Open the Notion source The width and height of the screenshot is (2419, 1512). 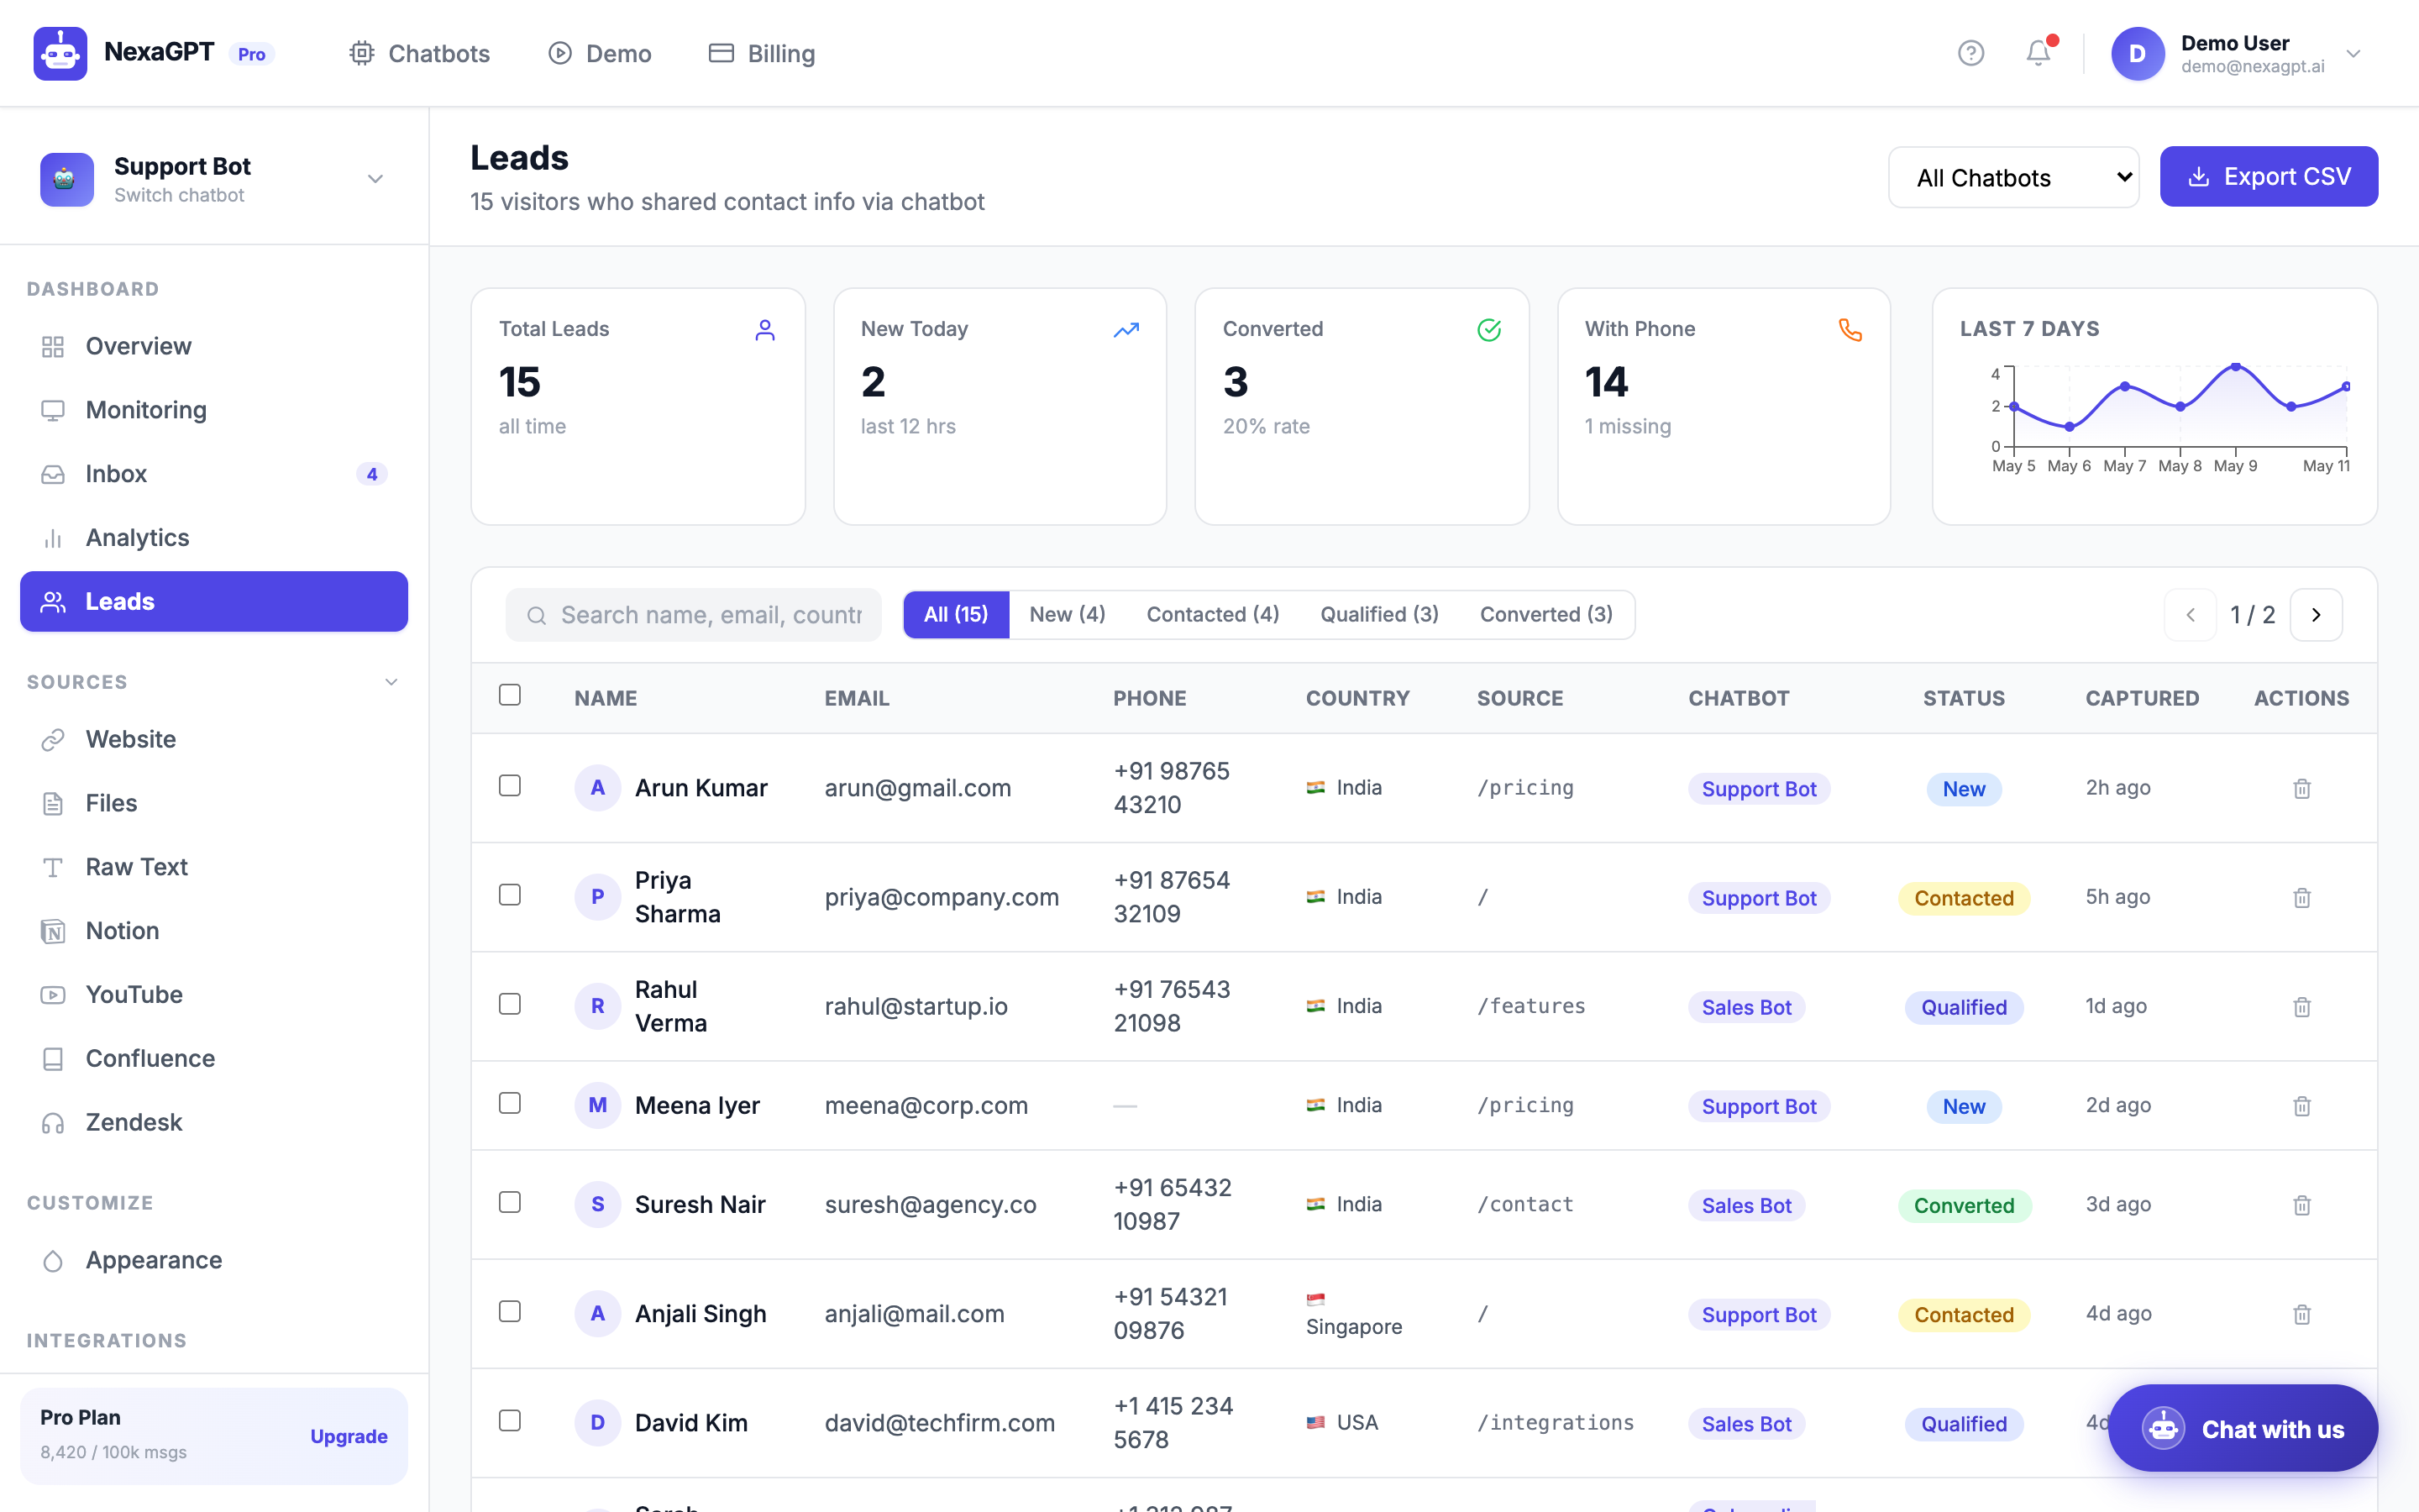[214, 931]
